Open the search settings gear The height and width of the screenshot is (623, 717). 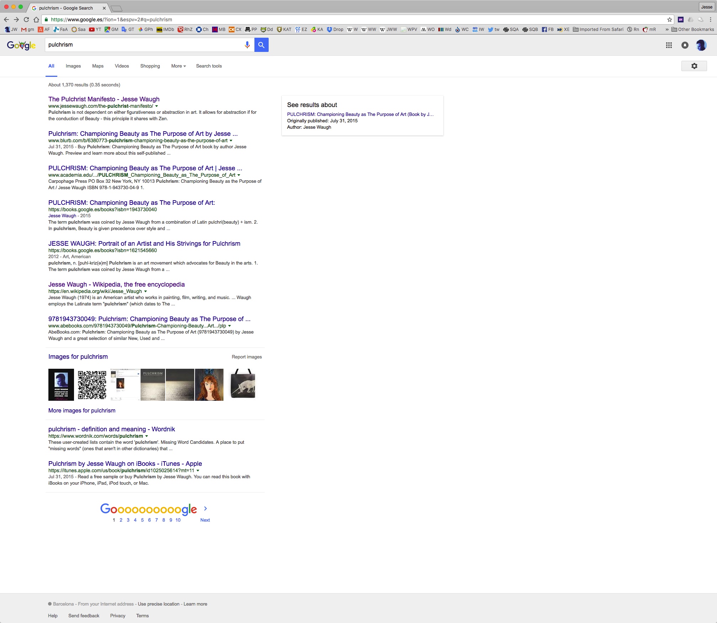click(694, 66)
